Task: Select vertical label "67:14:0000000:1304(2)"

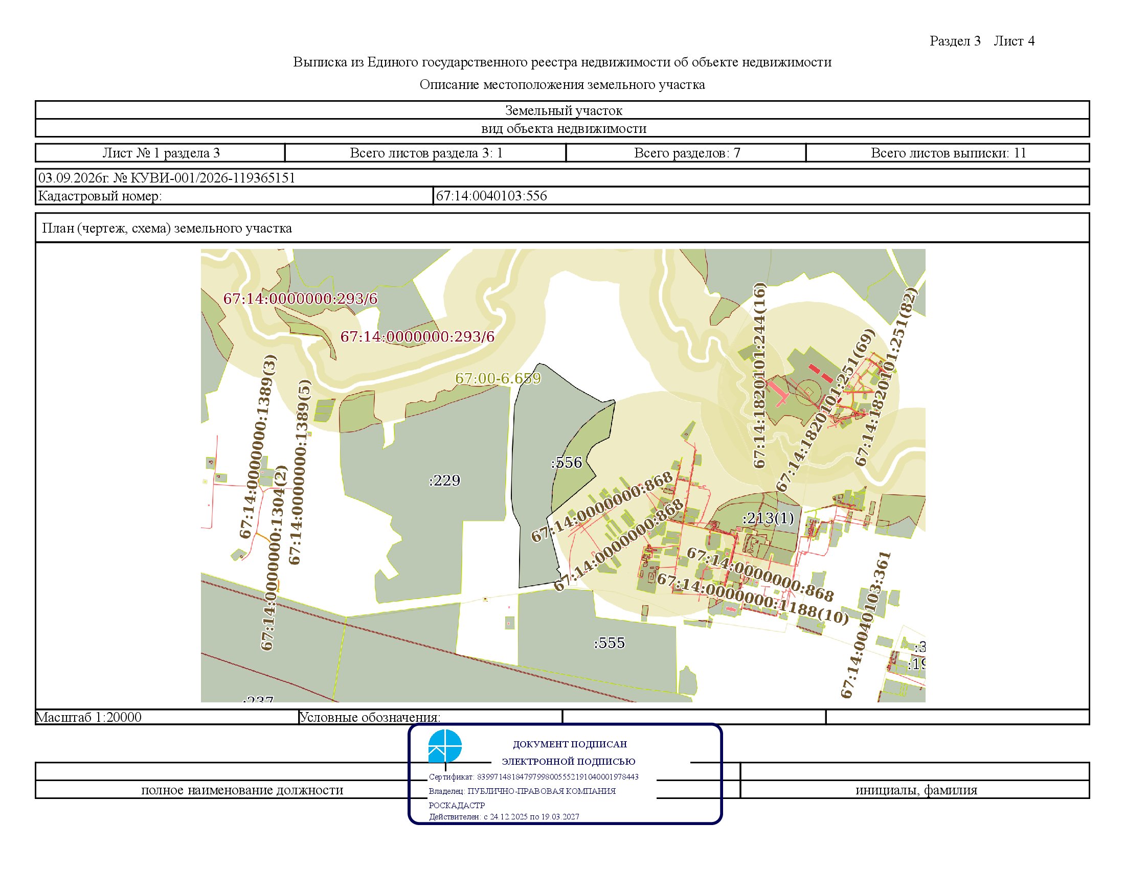Action: [x=274, y=558]
